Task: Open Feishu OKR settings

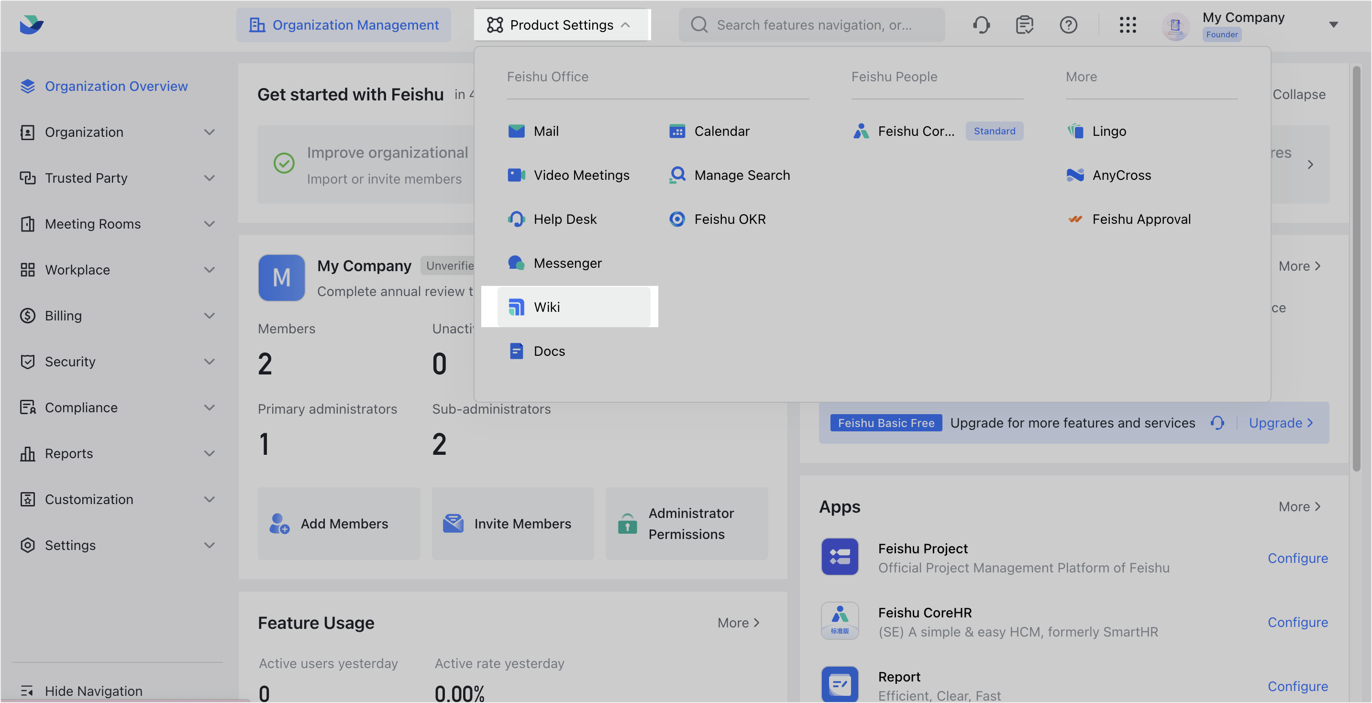Action: 717,219
